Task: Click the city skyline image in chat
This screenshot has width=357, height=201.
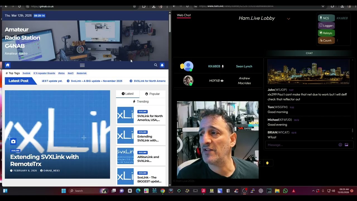Action: (x=308, y=71)
